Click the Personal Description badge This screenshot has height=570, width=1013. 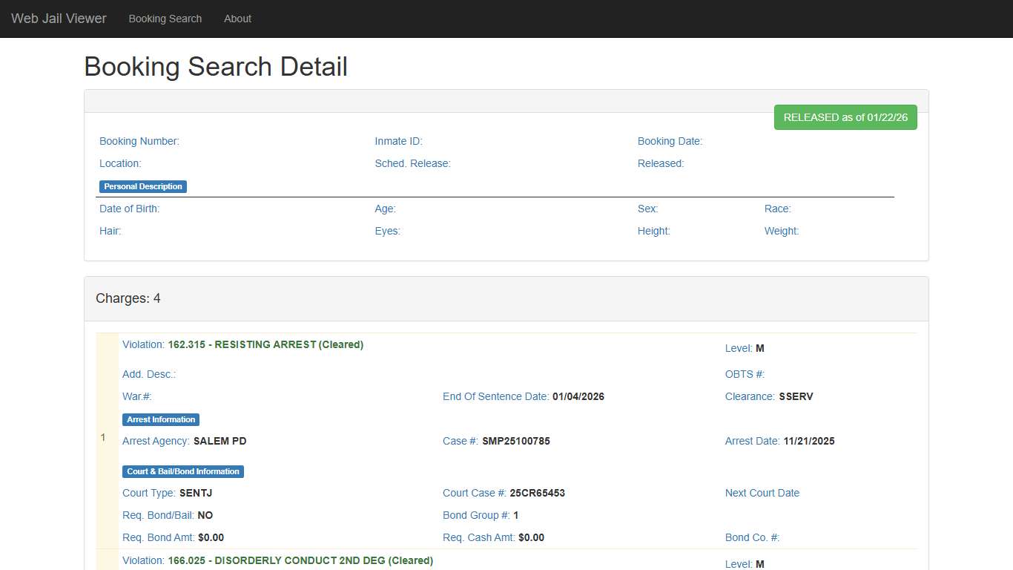[x=143, y=186]
